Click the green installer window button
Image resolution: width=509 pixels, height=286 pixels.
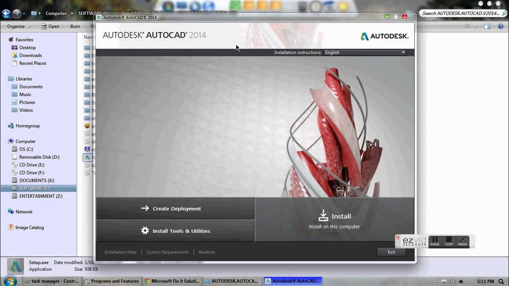[x=387, y=16]
